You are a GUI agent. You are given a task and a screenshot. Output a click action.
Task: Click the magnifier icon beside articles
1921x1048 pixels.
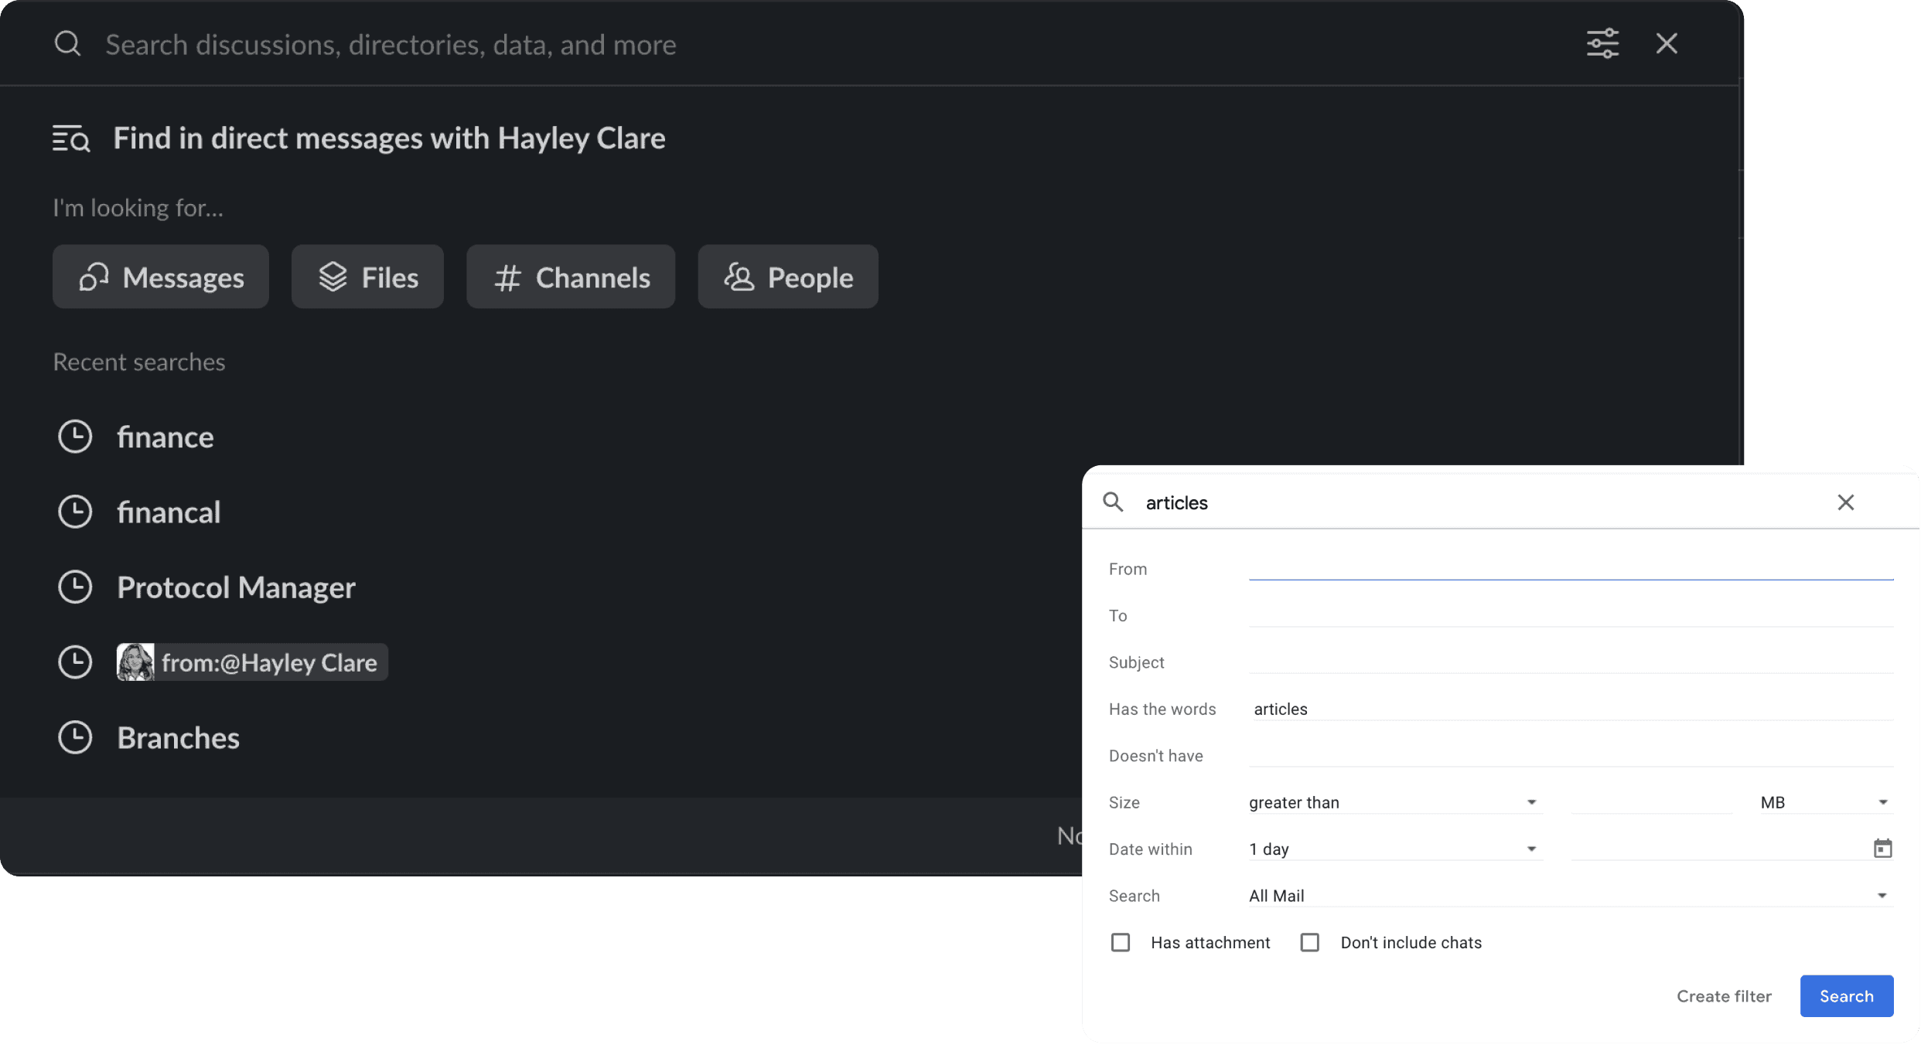tap(1113, 502)
